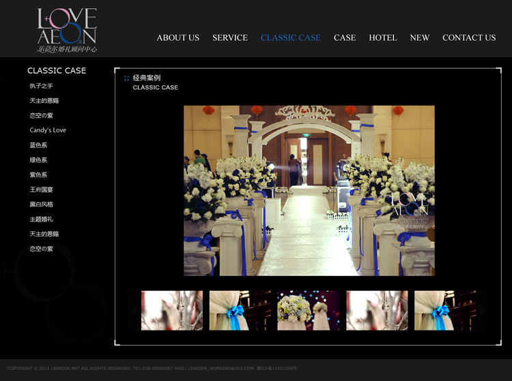Choose 主题婚礼 in the sidebar
Screen dimensions: 512x381
(x=41, y=219)
